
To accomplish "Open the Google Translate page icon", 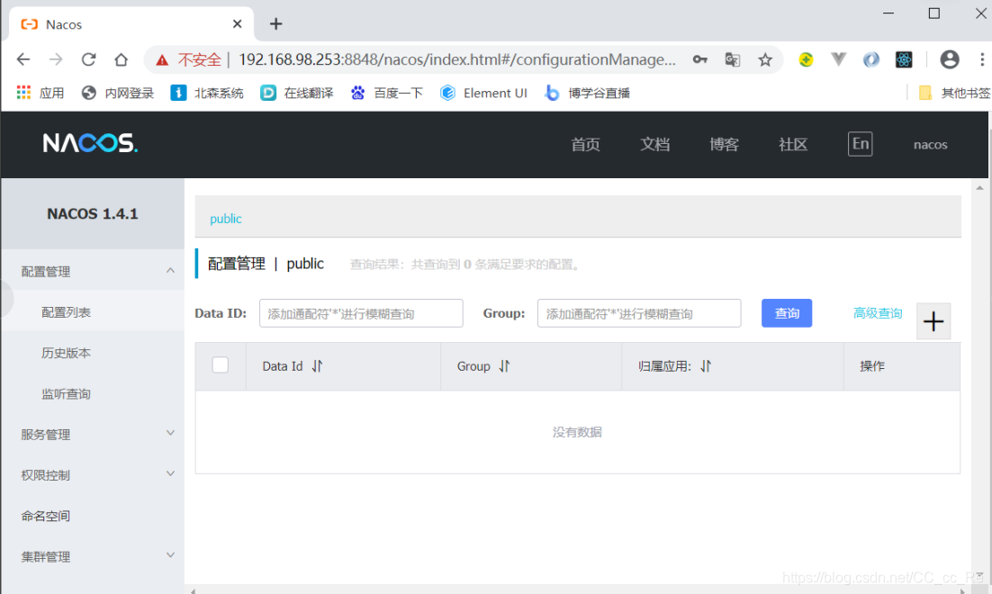I will click(x=732, y=59).
